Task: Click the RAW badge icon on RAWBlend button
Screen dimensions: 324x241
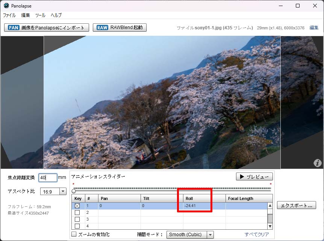Action: (102, 27)
